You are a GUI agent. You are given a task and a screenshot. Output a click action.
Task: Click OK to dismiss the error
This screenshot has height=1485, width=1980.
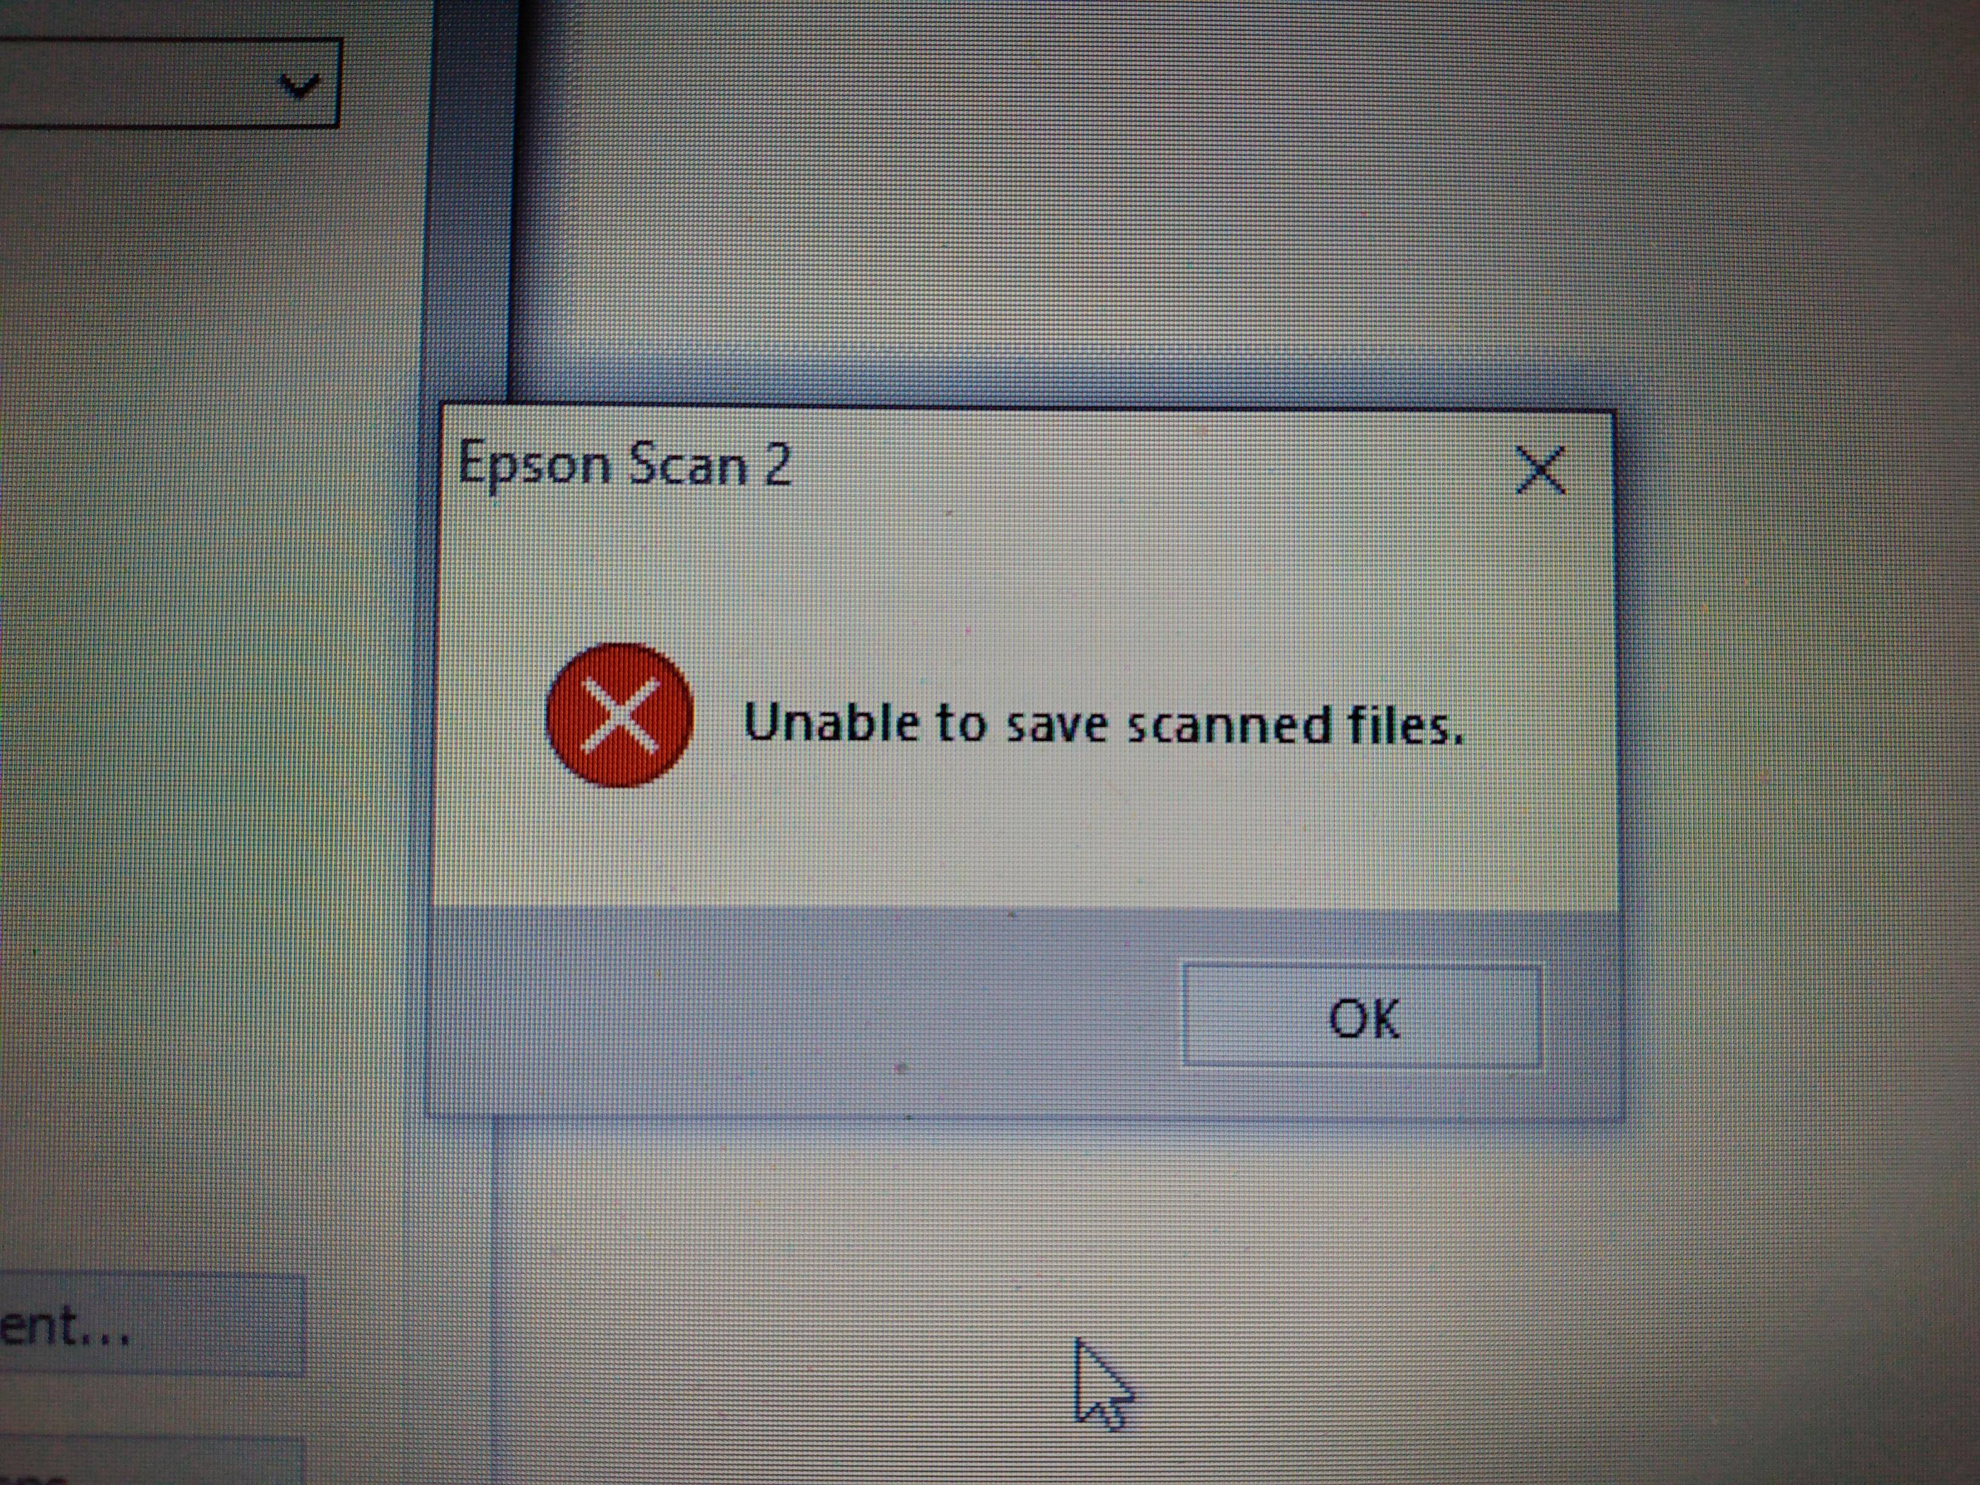[1361, 1016]
